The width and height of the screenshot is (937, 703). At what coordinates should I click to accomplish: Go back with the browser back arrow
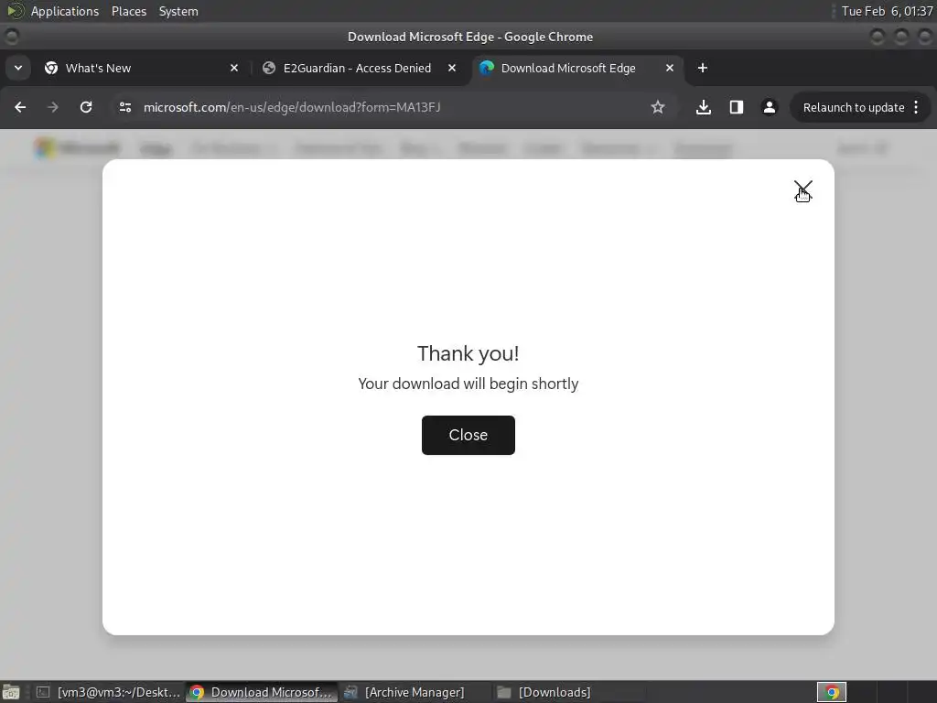20,107
